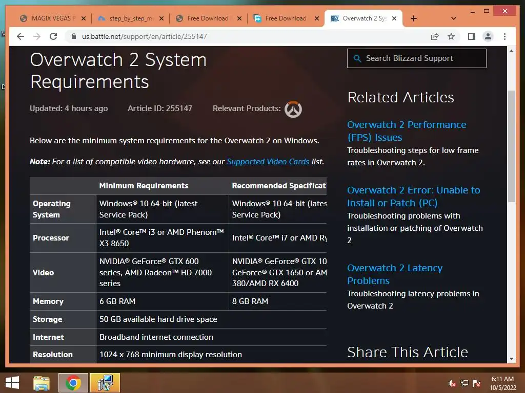Click the Overwatch product logo icon
Image resolution: width=525 pixels, height=393 pixels.
click(293, 110)
